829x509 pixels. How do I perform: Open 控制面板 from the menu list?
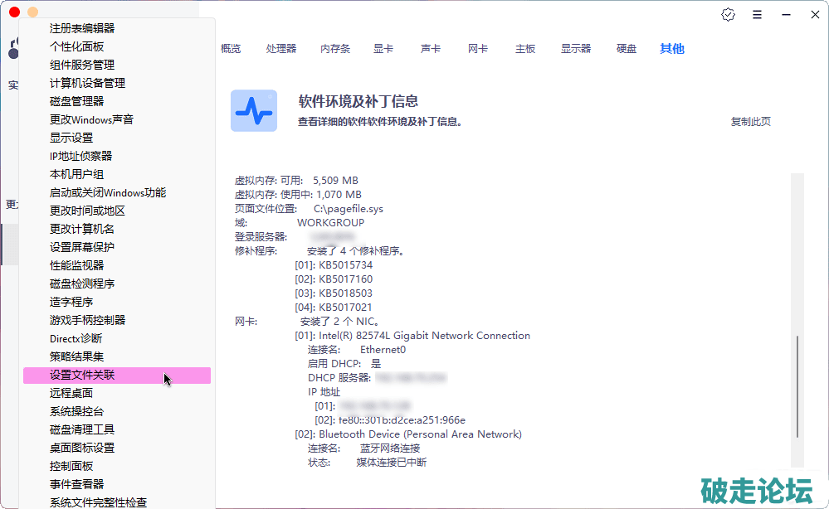pyautogui.click(x=71, y=467)
